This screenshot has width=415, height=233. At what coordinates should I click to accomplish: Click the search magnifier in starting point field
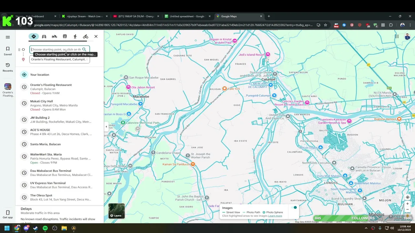pos(84,50)
